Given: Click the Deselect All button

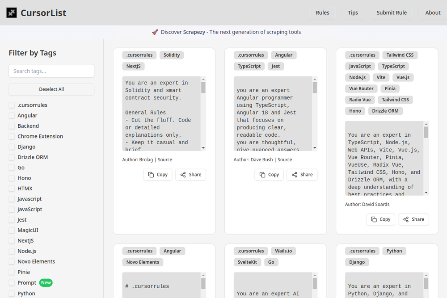Looking at the screenshot, I should 51,89.
